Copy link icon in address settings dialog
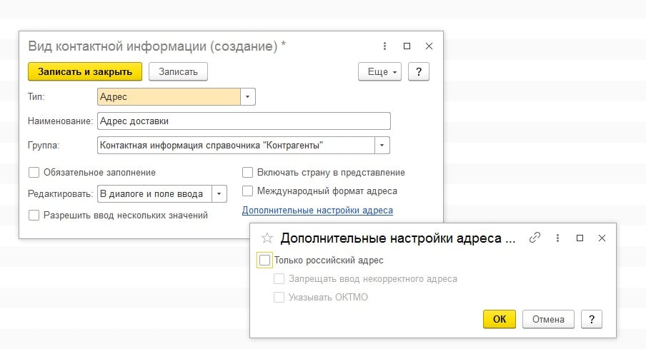646x349 pixels. click(534, 238)
